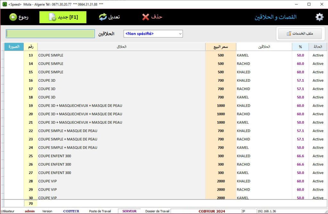328x214 pixels.
Task: Click the Speed app icon in title bar
Action: tap(4, 4)
